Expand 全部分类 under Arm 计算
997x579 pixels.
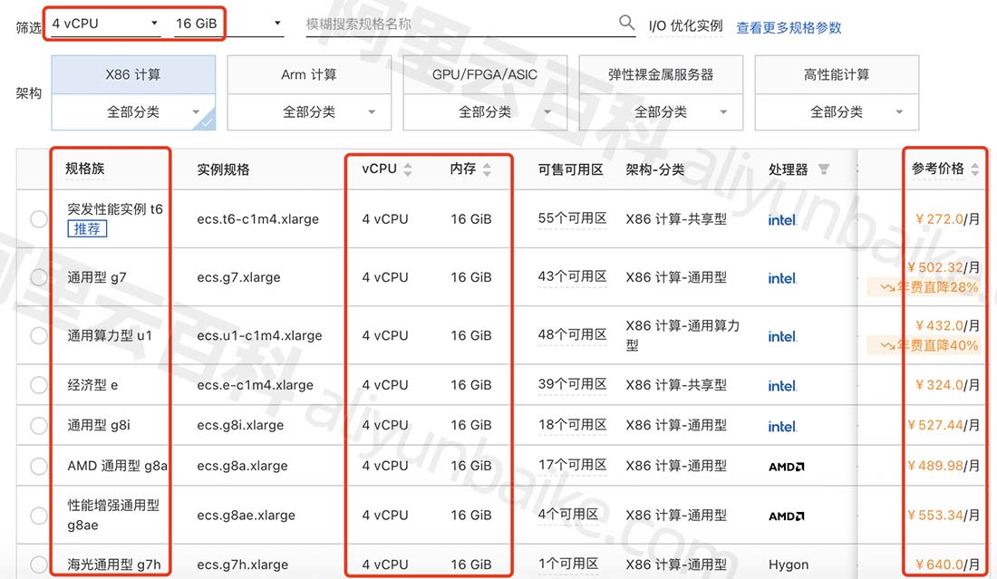click(x=309, y=111)
